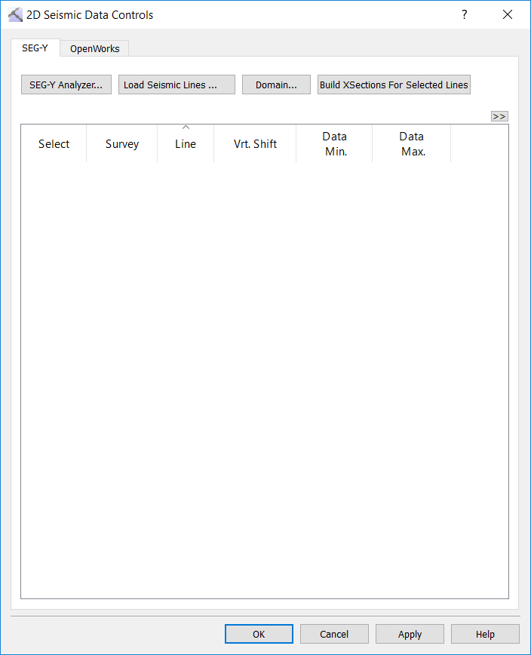Sort by the Data Min. column

click(x=334, y=144)
